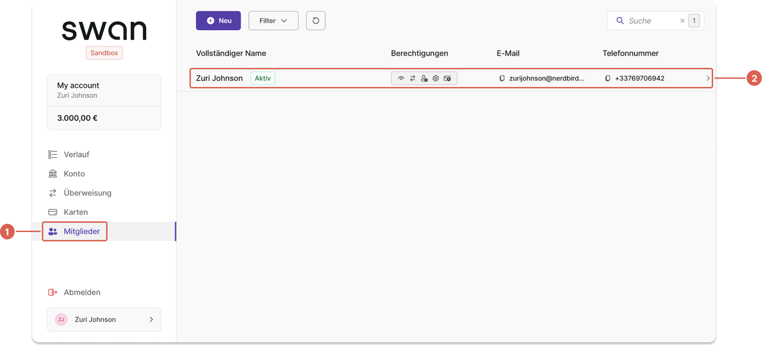Click the magnifier search icon
The height and width of the screenshot is (346, 762).
pos(620,20)
